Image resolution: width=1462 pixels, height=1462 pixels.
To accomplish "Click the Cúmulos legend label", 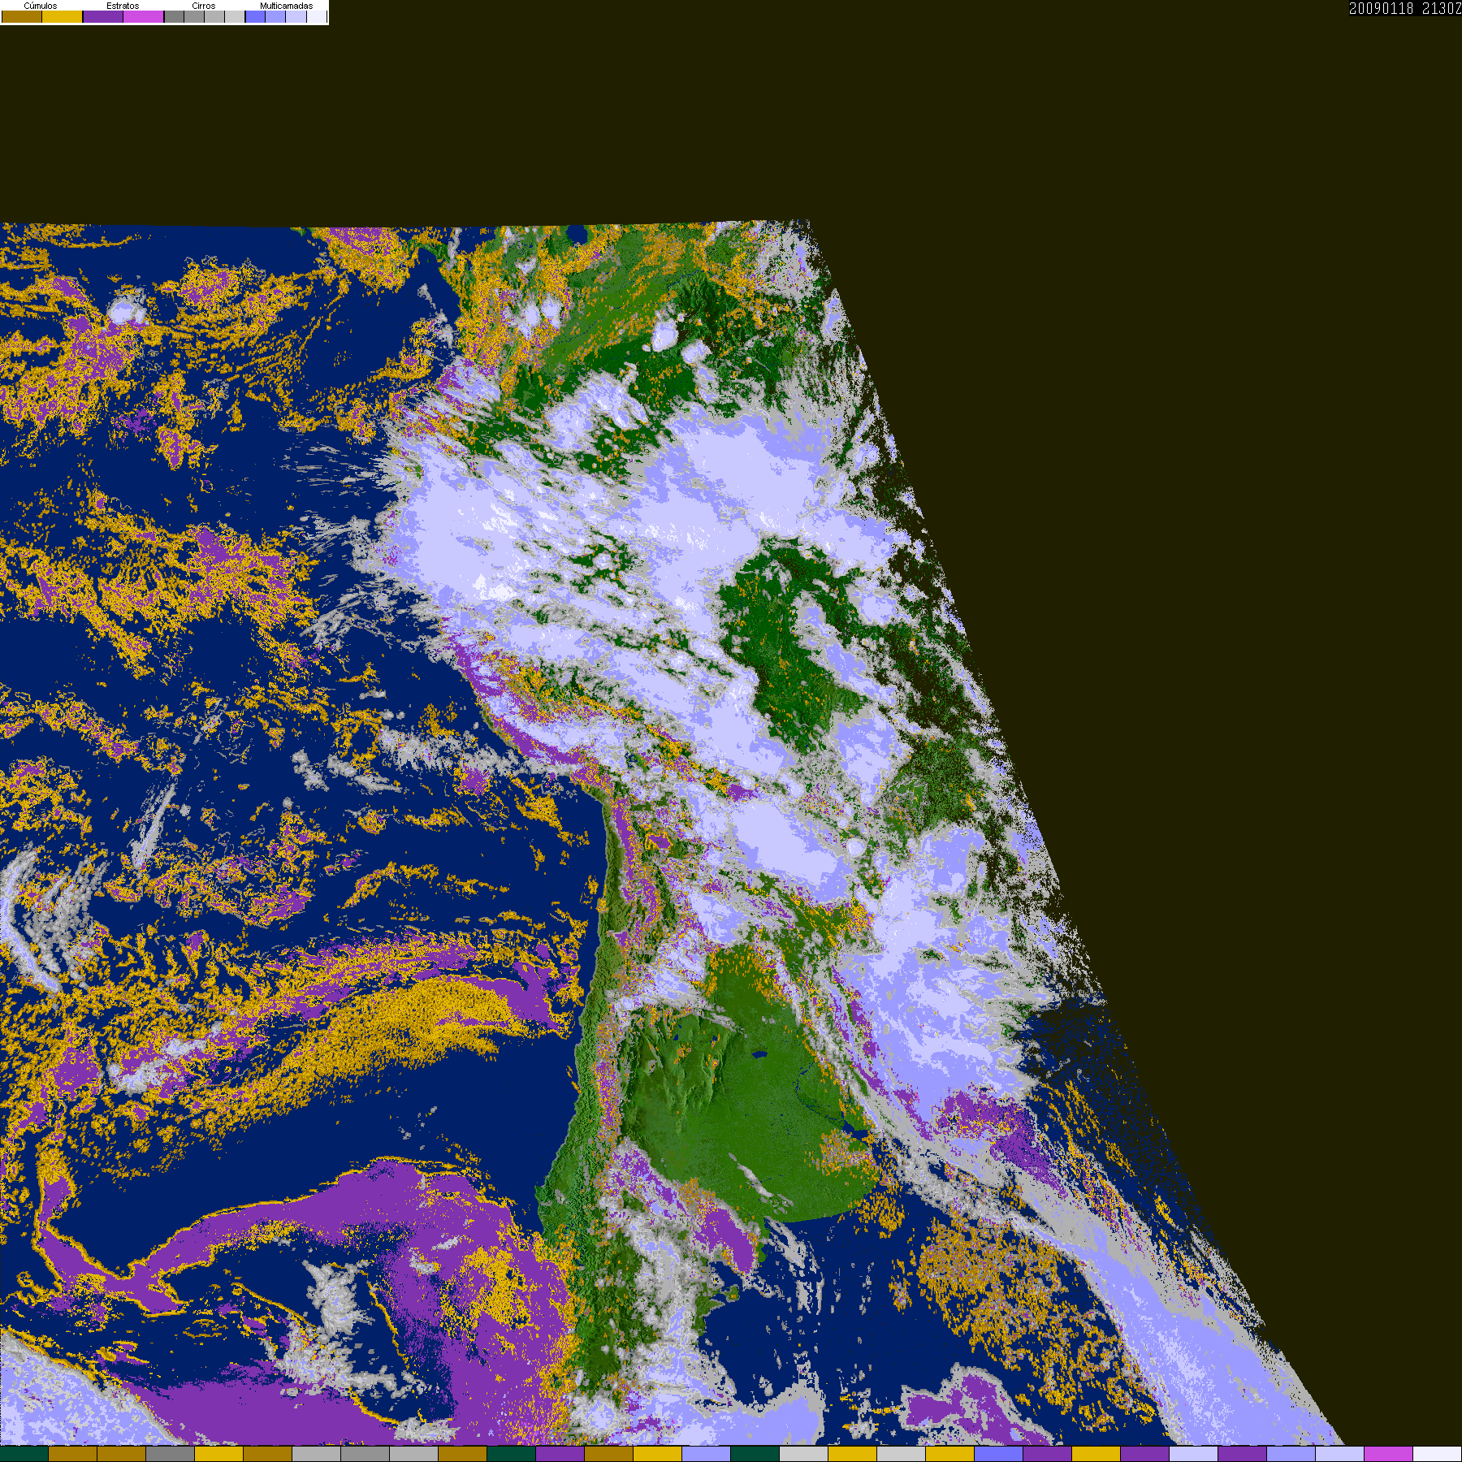I will point(41,6).
